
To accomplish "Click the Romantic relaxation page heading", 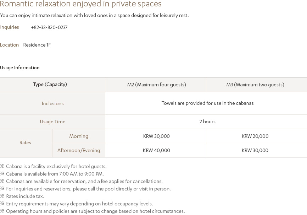I will point(81,4).
